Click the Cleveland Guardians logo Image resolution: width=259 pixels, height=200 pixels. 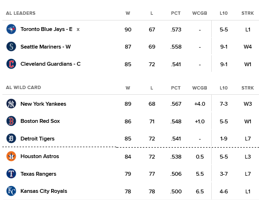click(x=11, y=64)
